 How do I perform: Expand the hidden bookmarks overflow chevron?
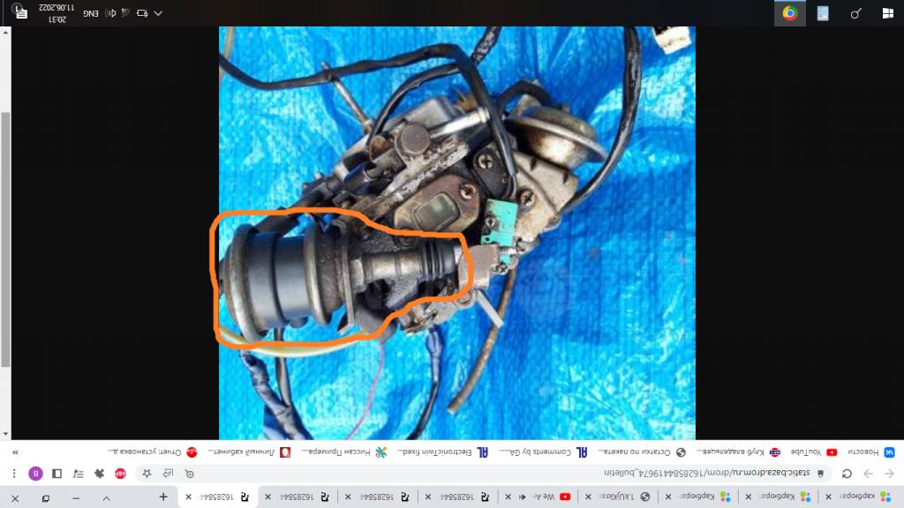pos(13,452)
